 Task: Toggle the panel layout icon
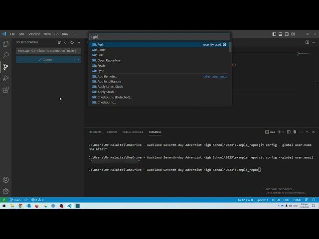click(280, 34)
